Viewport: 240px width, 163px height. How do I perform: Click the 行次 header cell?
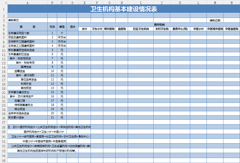click(x=52, y=27)
